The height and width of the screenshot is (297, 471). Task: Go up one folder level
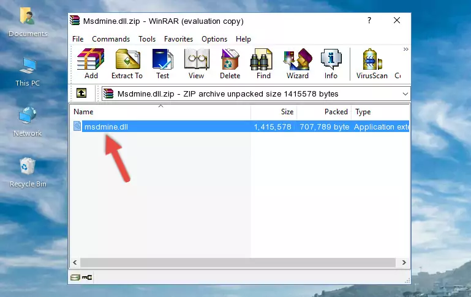coord(81,94)
